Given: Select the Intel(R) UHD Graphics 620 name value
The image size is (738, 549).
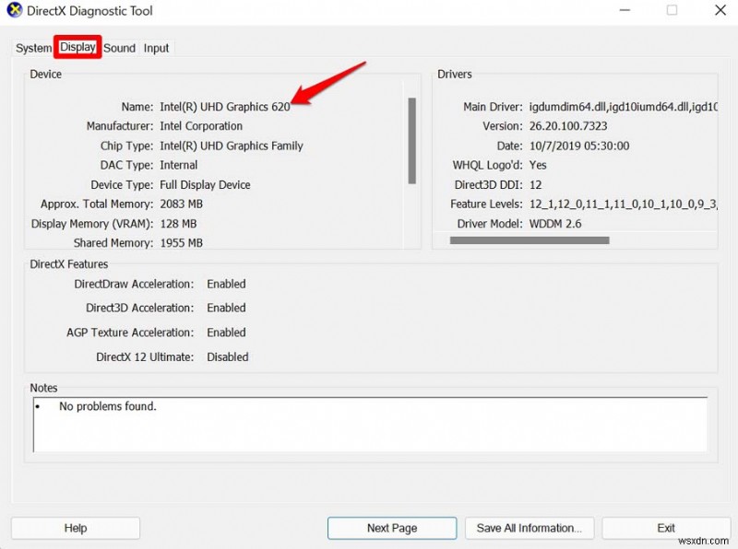Looking at the screenshot, I should click(224, 106).
